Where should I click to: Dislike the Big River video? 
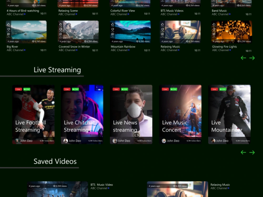pos(9,29)
